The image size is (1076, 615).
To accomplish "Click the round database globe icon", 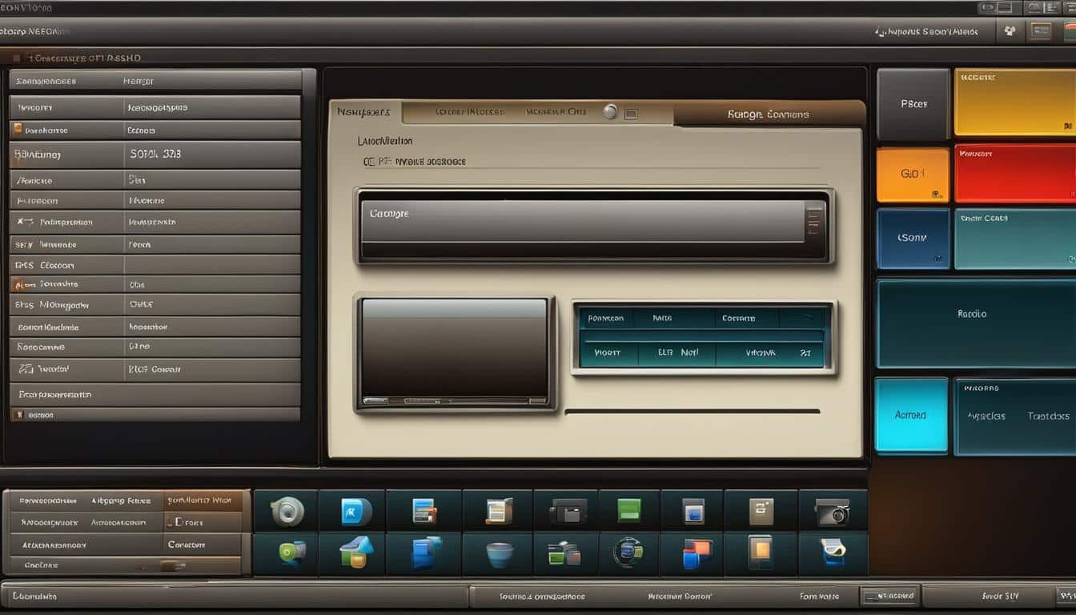I will 628,553.
